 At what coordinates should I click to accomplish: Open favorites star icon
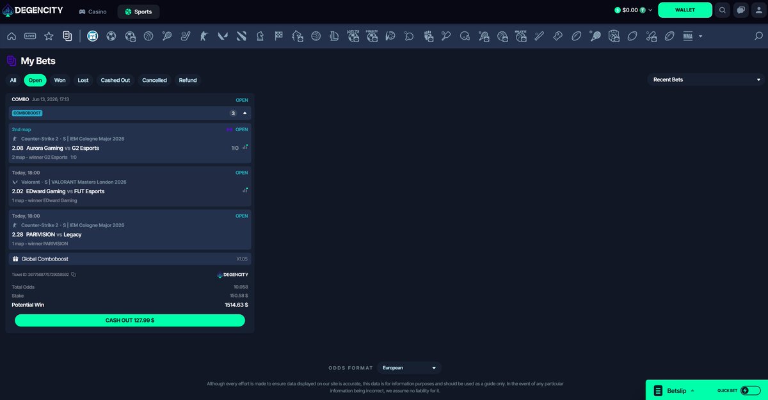[x=49, y=36]
